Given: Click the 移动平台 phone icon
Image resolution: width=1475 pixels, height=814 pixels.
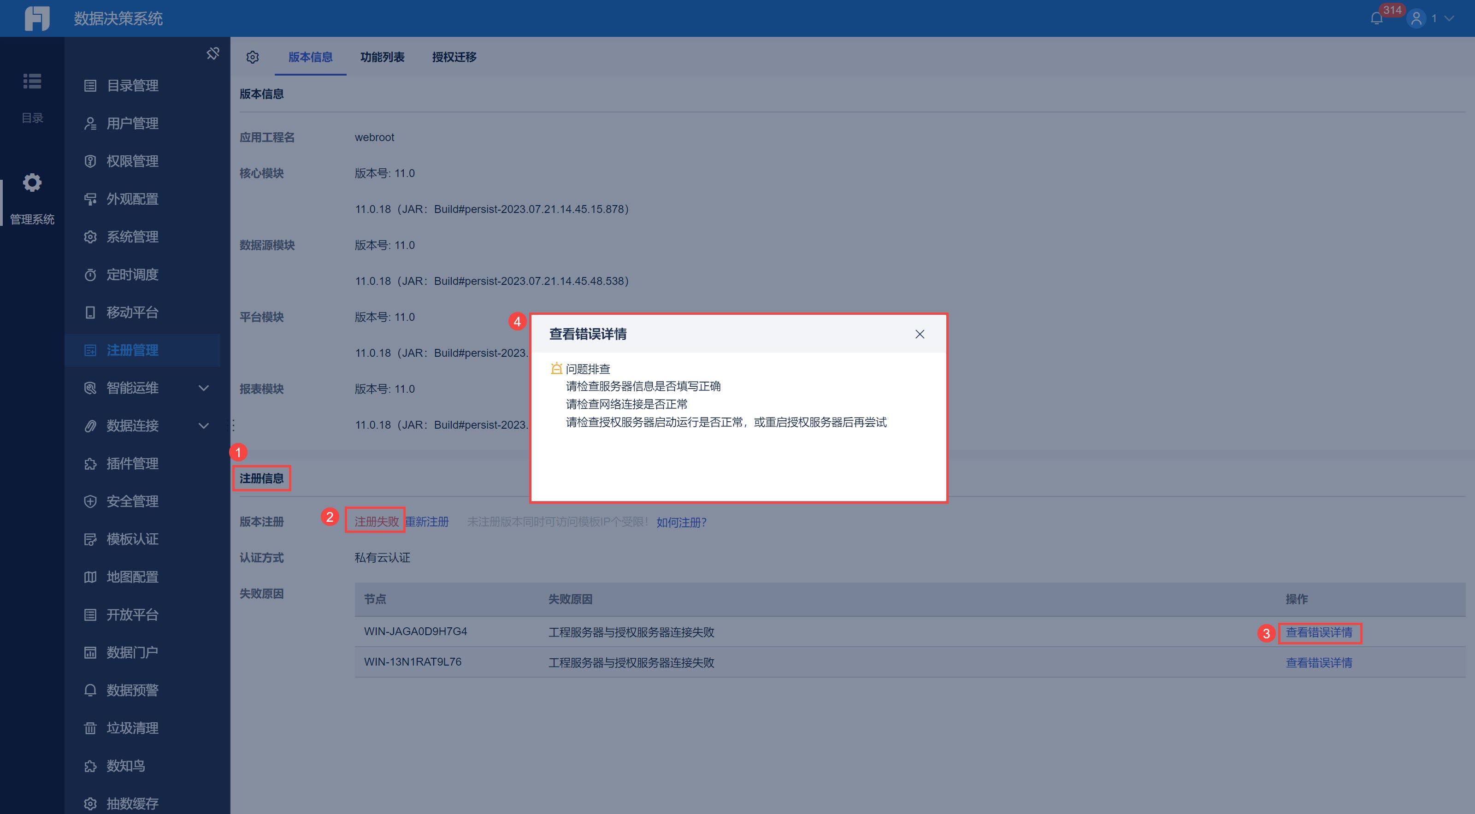Looking at the screenshot, I should (90, 313).
